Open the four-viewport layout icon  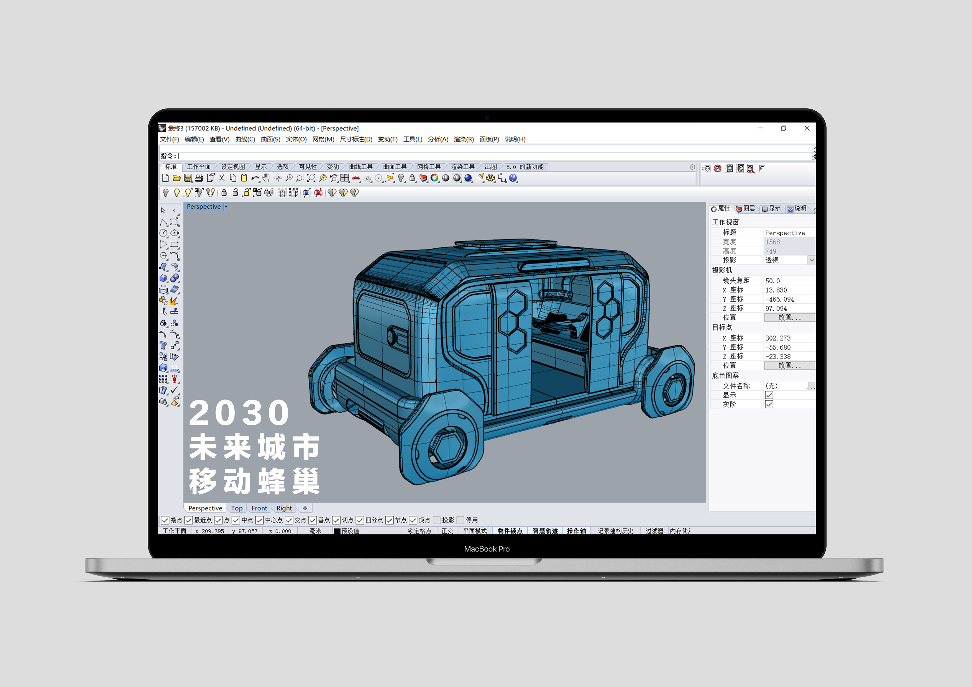(345, 178)
